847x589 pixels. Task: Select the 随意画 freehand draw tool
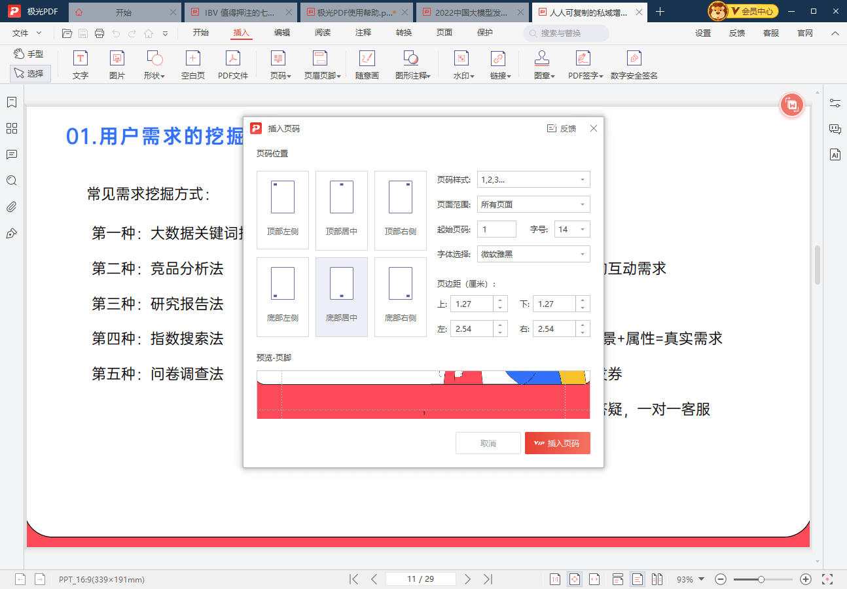click(x=367, y=65)
